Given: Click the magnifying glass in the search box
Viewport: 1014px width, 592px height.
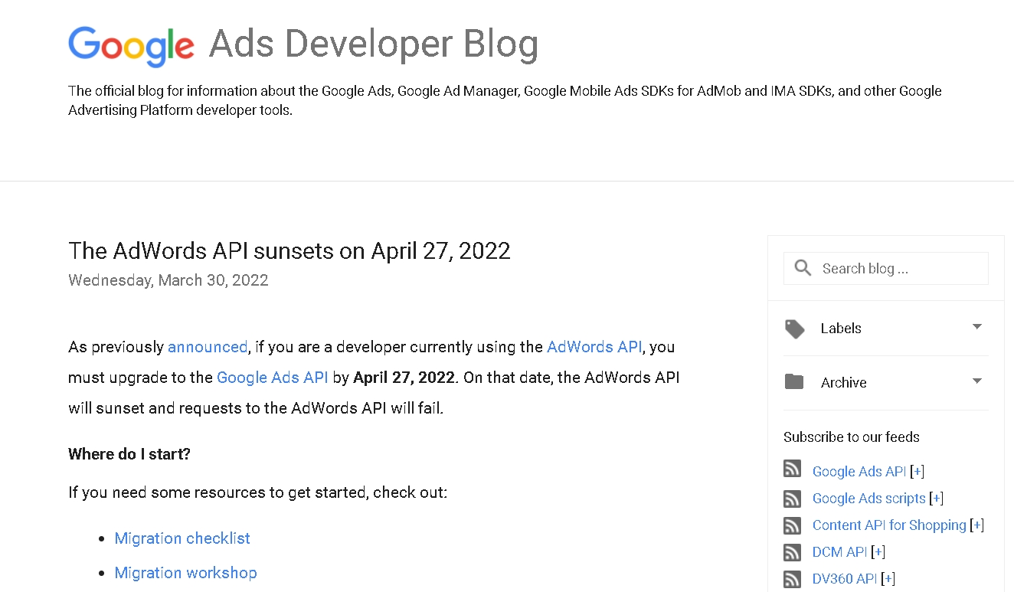Looking at the screenshot, I should click(802, 268).
